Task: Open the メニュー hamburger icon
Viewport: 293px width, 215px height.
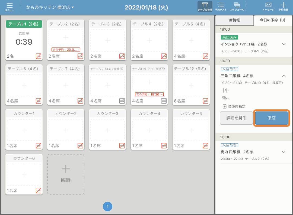Action: [9, 7]
